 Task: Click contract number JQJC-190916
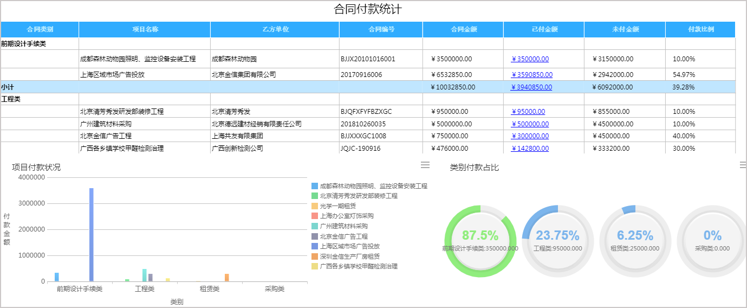point(361,148)
